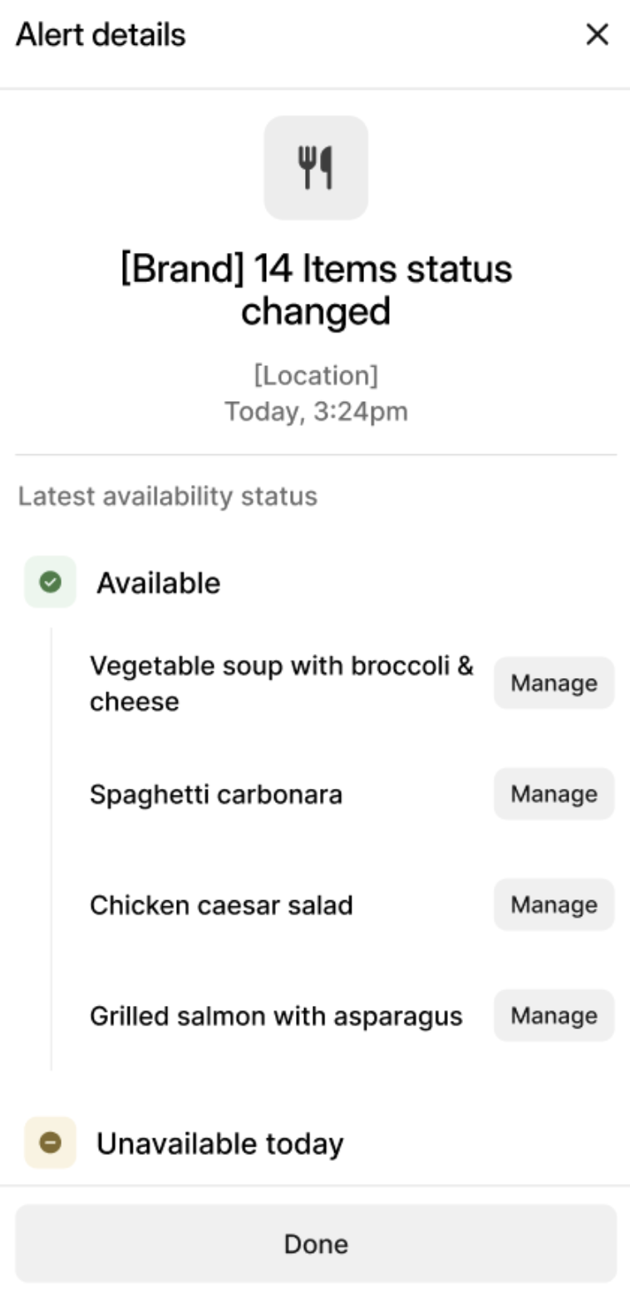Click the Alert details title
This screenshot has height=1293, width=630.
pos(101,35)
